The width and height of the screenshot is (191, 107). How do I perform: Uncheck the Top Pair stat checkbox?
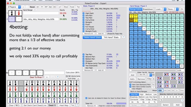point(84,54)
